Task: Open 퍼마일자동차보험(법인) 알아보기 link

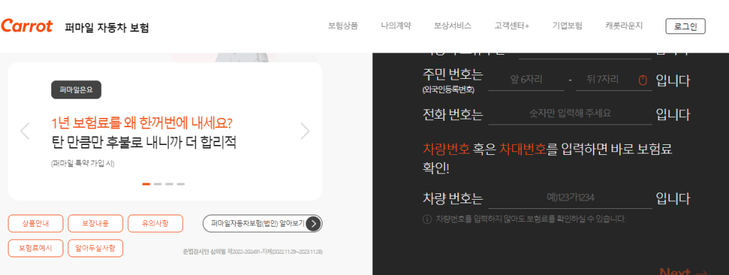Action: pos(262,224)
